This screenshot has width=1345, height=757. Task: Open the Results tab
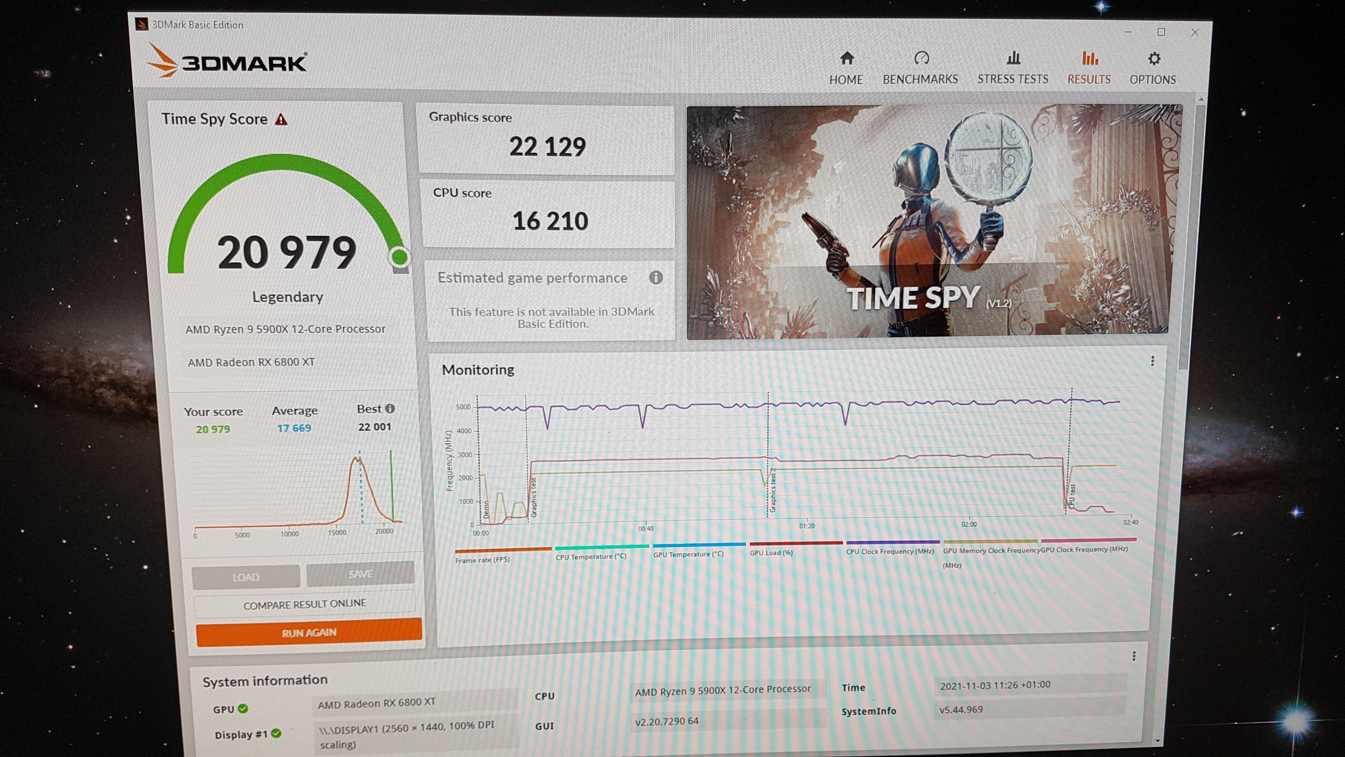pos(1089,68)
